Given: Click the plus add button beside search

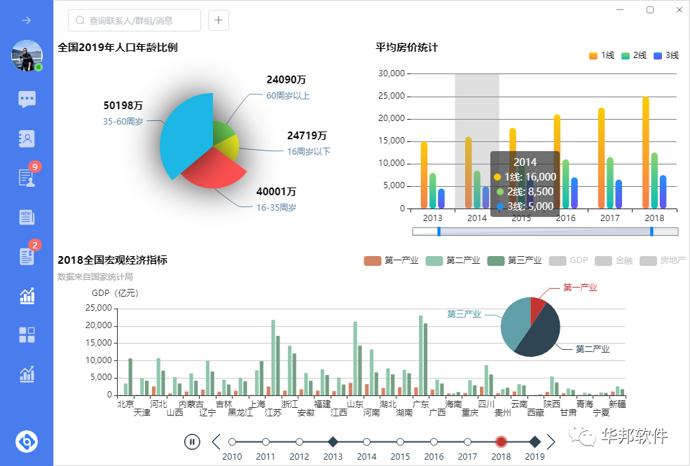Looking at the screenshot, I should pos(219,20).
